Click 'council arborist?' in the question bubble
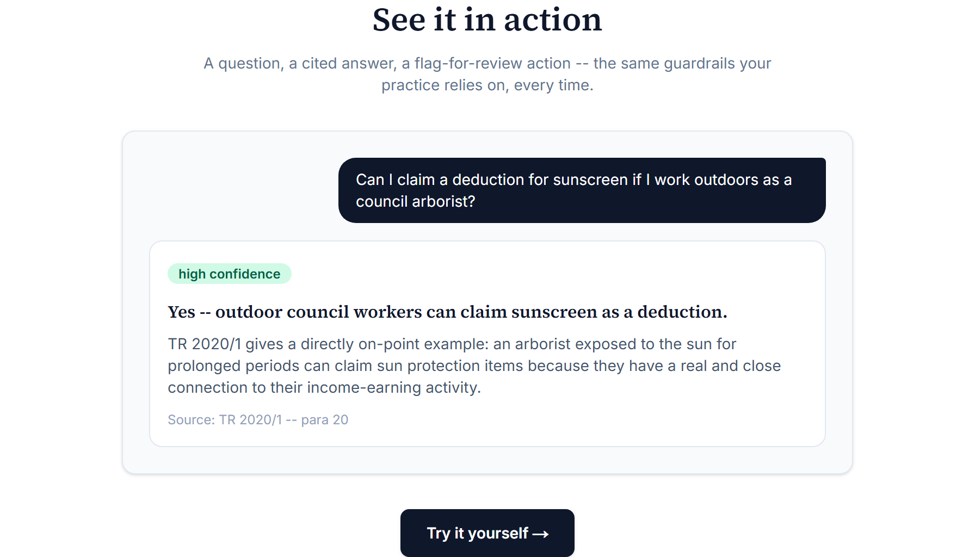This screenshot has width=975, height=557. [x=416, y=201]
